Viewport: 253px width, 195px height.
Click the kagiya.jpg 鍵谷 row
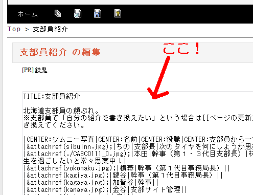click(x=123, y=175)
